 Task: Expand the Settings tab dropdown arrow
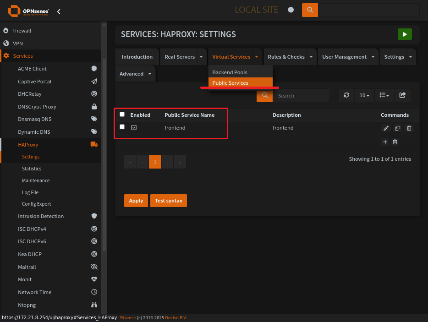411,57
